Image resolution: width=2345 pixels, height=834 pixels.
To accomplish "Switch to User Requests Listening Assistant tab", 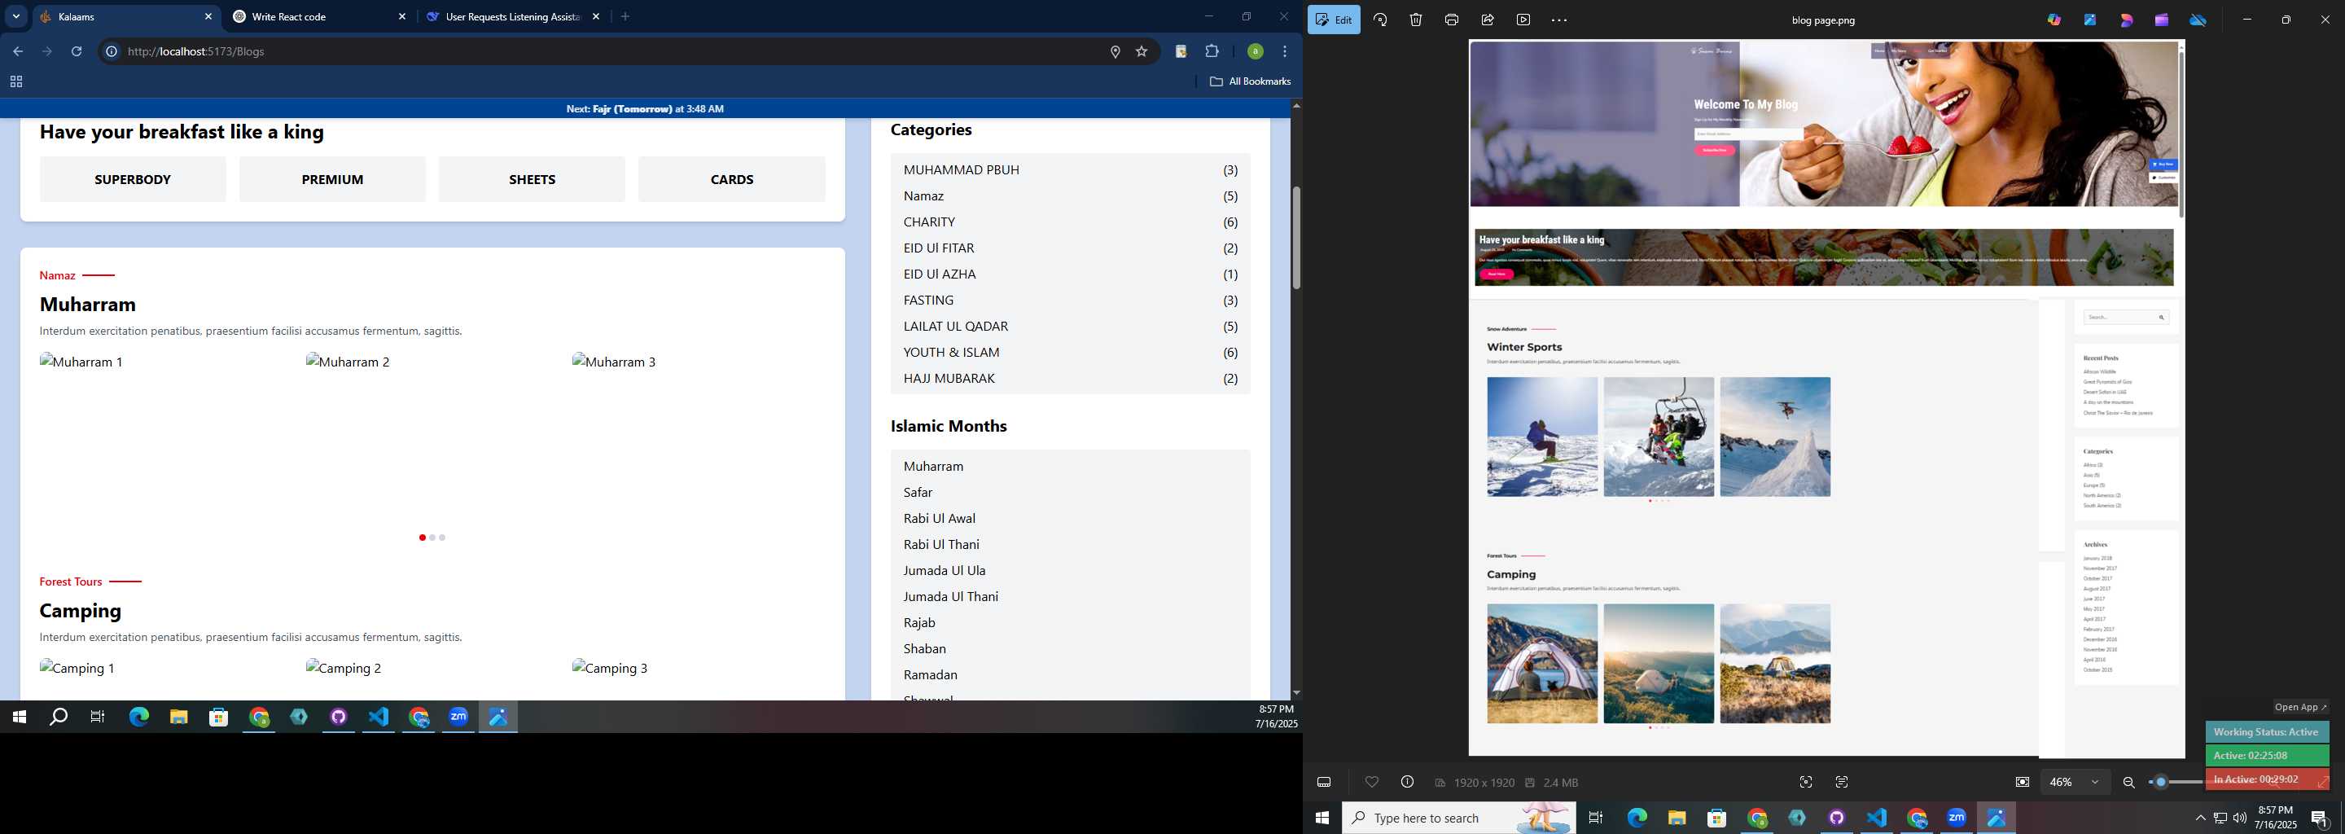I will tap(512, 16).
